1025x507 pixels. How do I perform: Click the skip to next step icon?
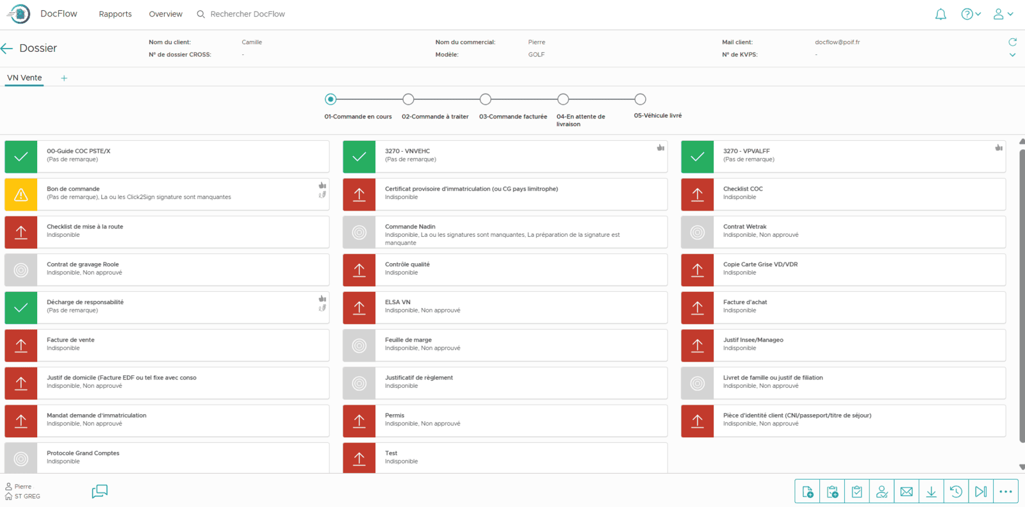coord(981,492)
